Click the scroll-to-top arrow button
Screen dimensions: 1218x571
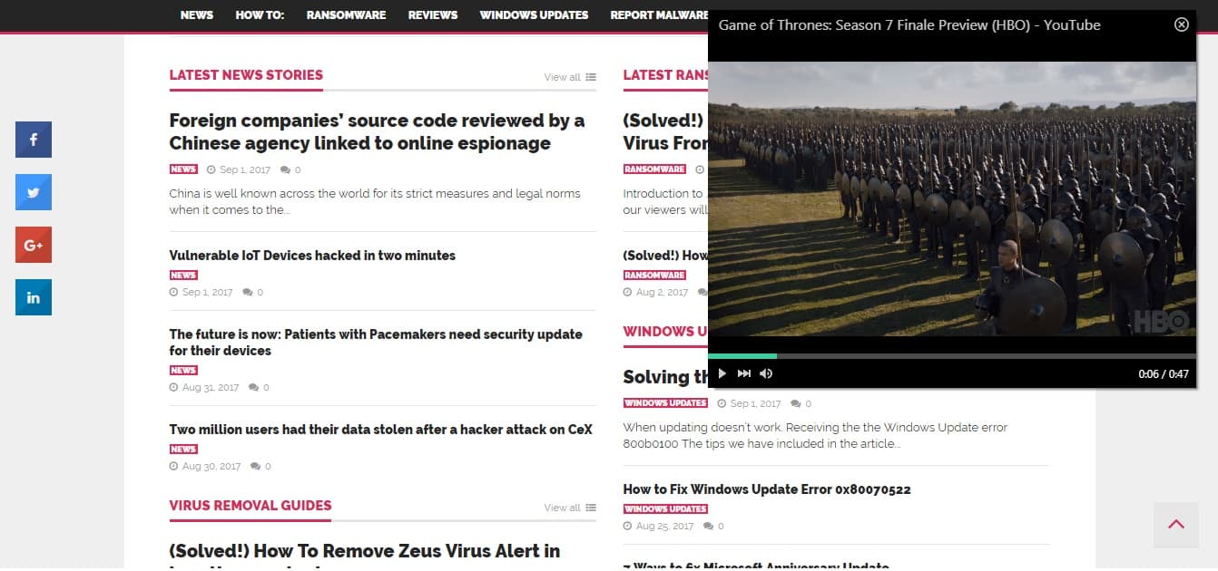point(1176,525)
